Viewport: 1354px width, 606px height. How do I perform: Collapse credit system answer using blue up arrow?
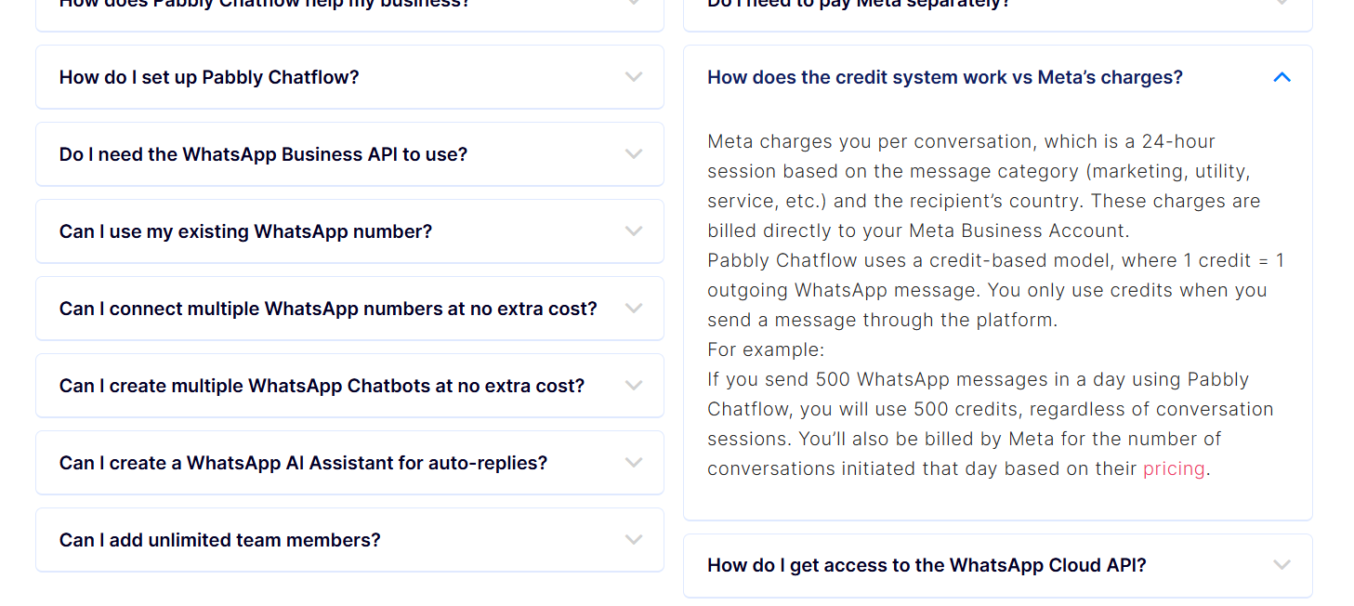[1282, 77]
